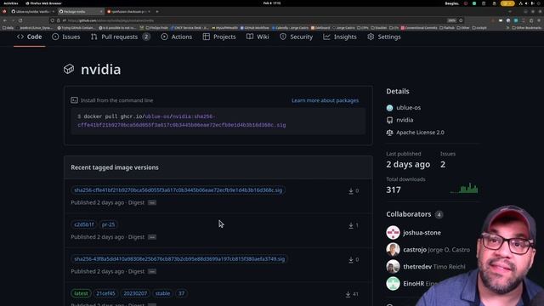This screenshot has width=544, height=306.
Task: Open the 21cef45 tag
Action: point(105,293)
